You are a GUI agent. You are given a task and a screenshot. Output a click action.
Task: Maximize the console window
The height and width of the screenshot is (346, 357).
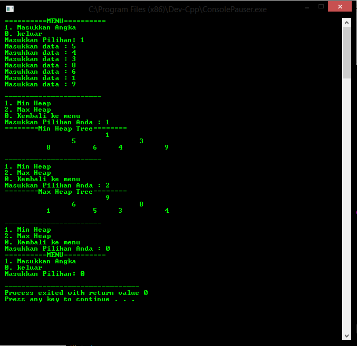tap(321, 7)
